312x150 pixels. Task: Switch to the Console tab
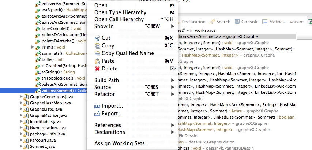[x=249, y=22]
